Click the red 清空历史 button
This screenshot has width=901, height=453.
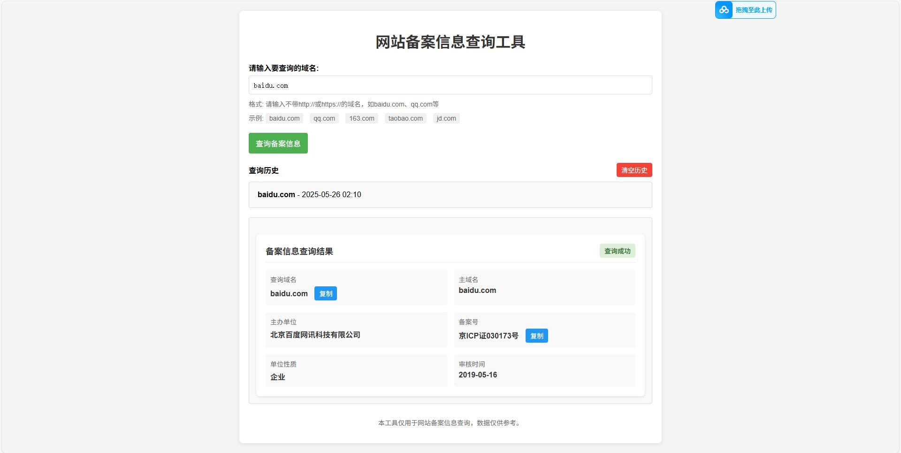(634, 170)
